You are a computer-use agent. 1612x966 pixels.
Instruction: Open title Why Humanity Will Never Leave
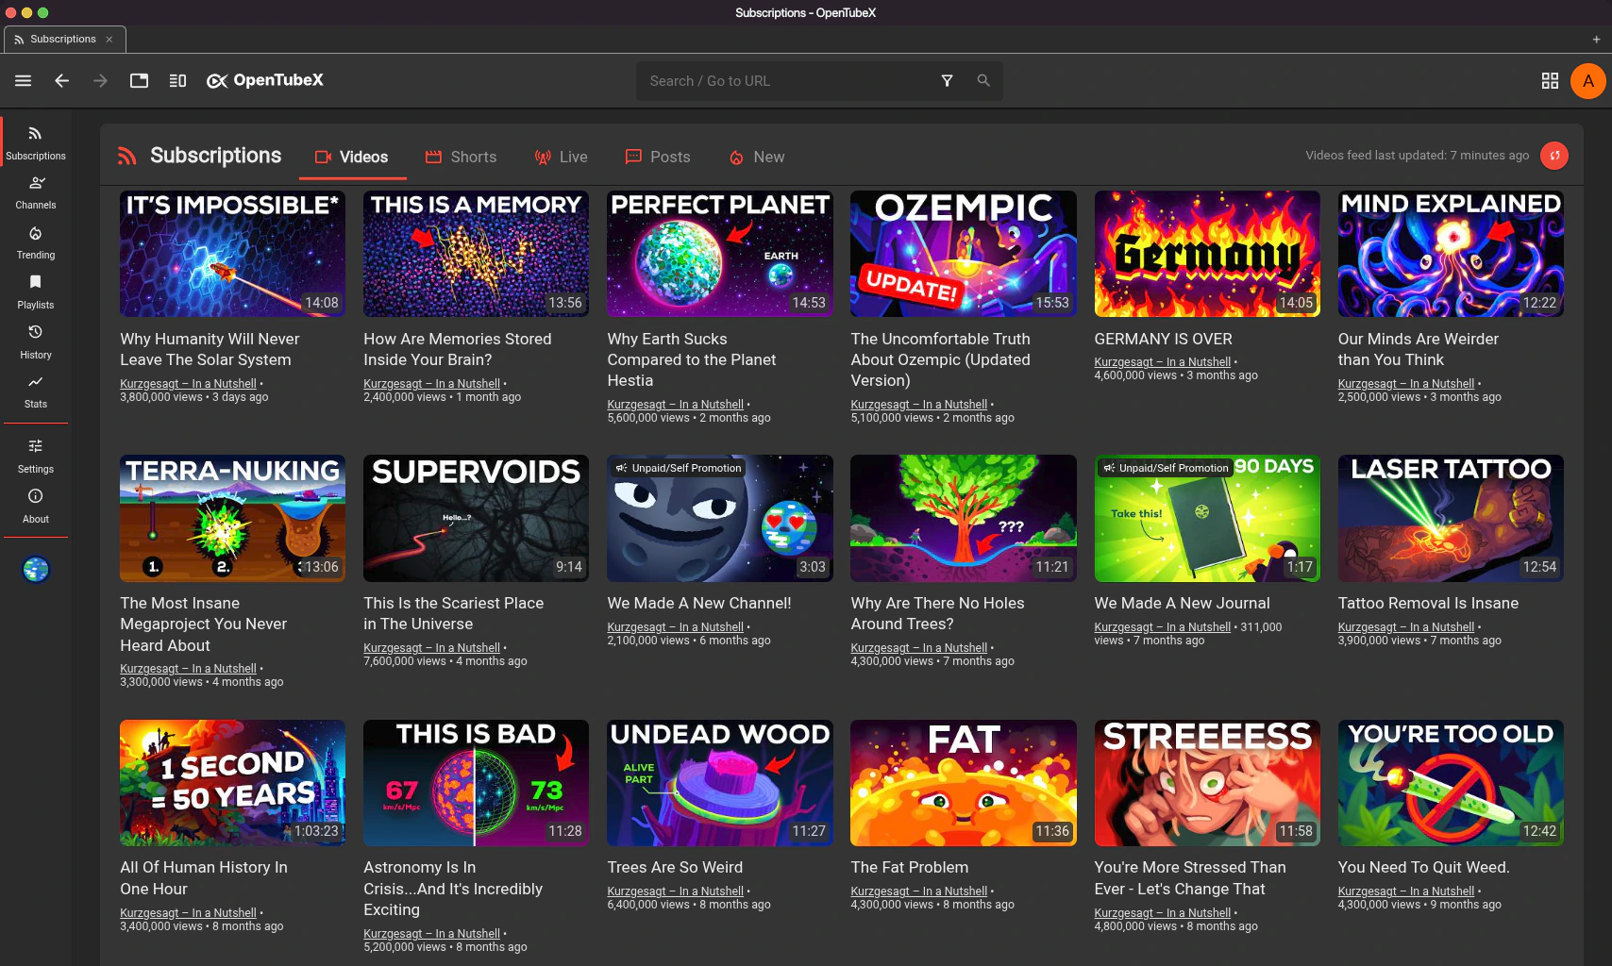pos(210,349)
